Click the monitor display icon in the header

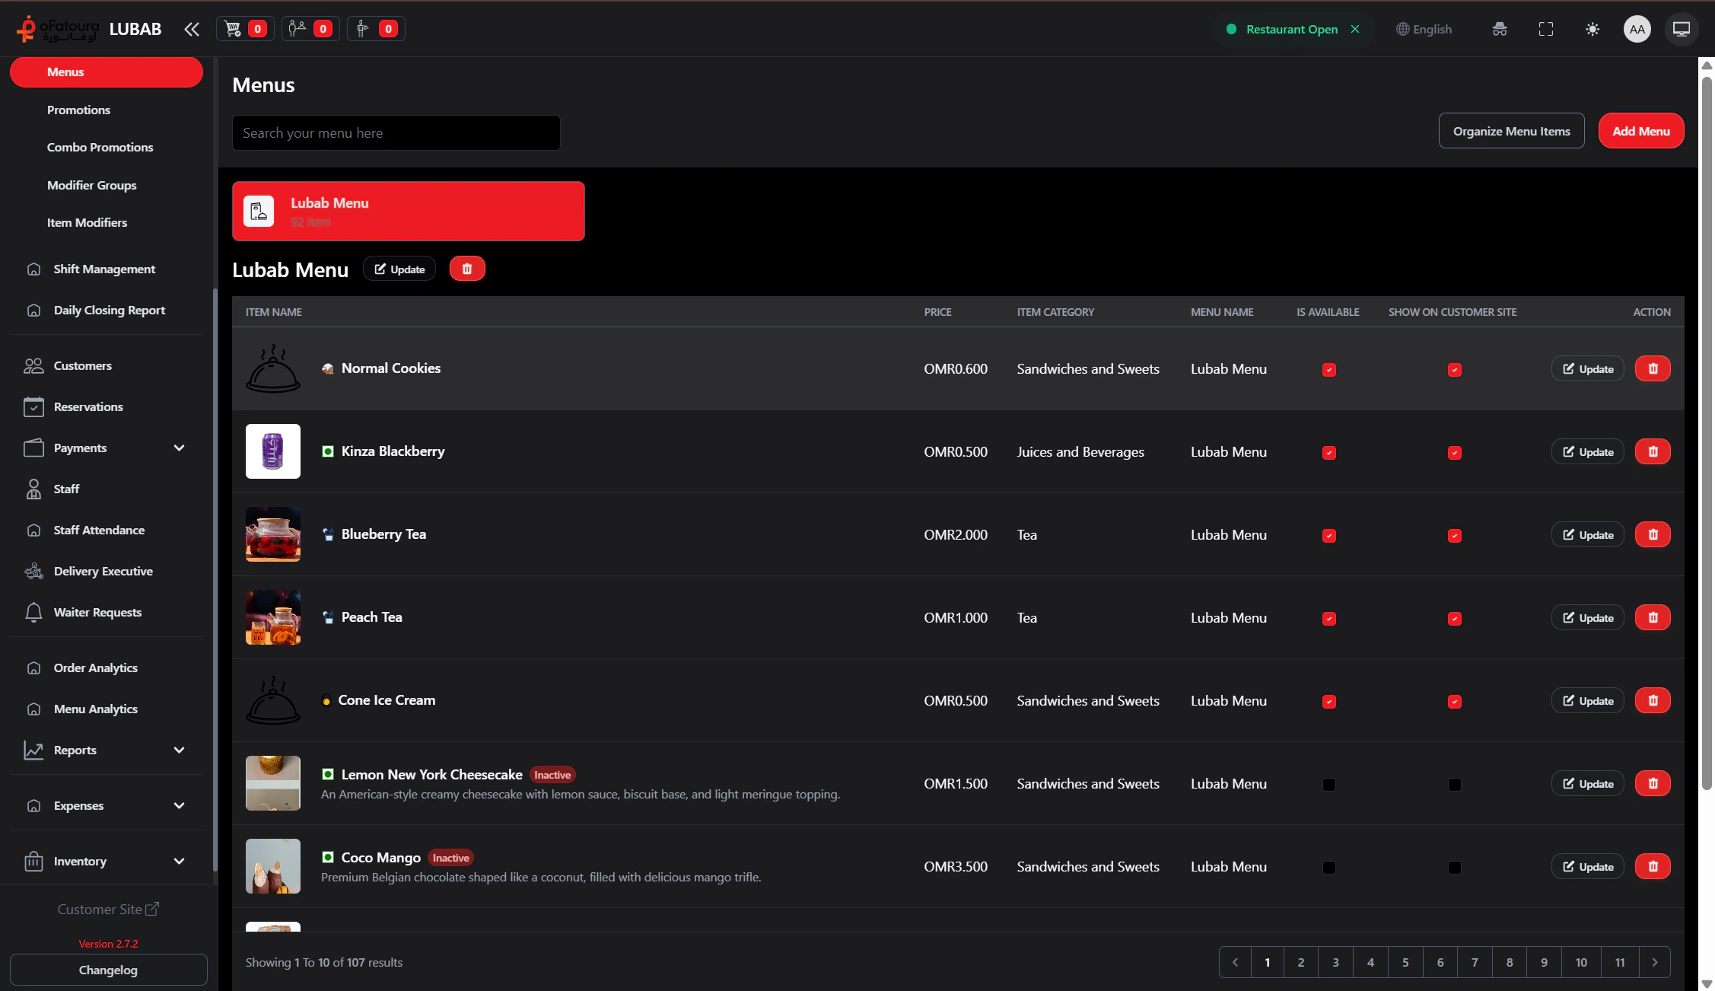coord(1681,29)
